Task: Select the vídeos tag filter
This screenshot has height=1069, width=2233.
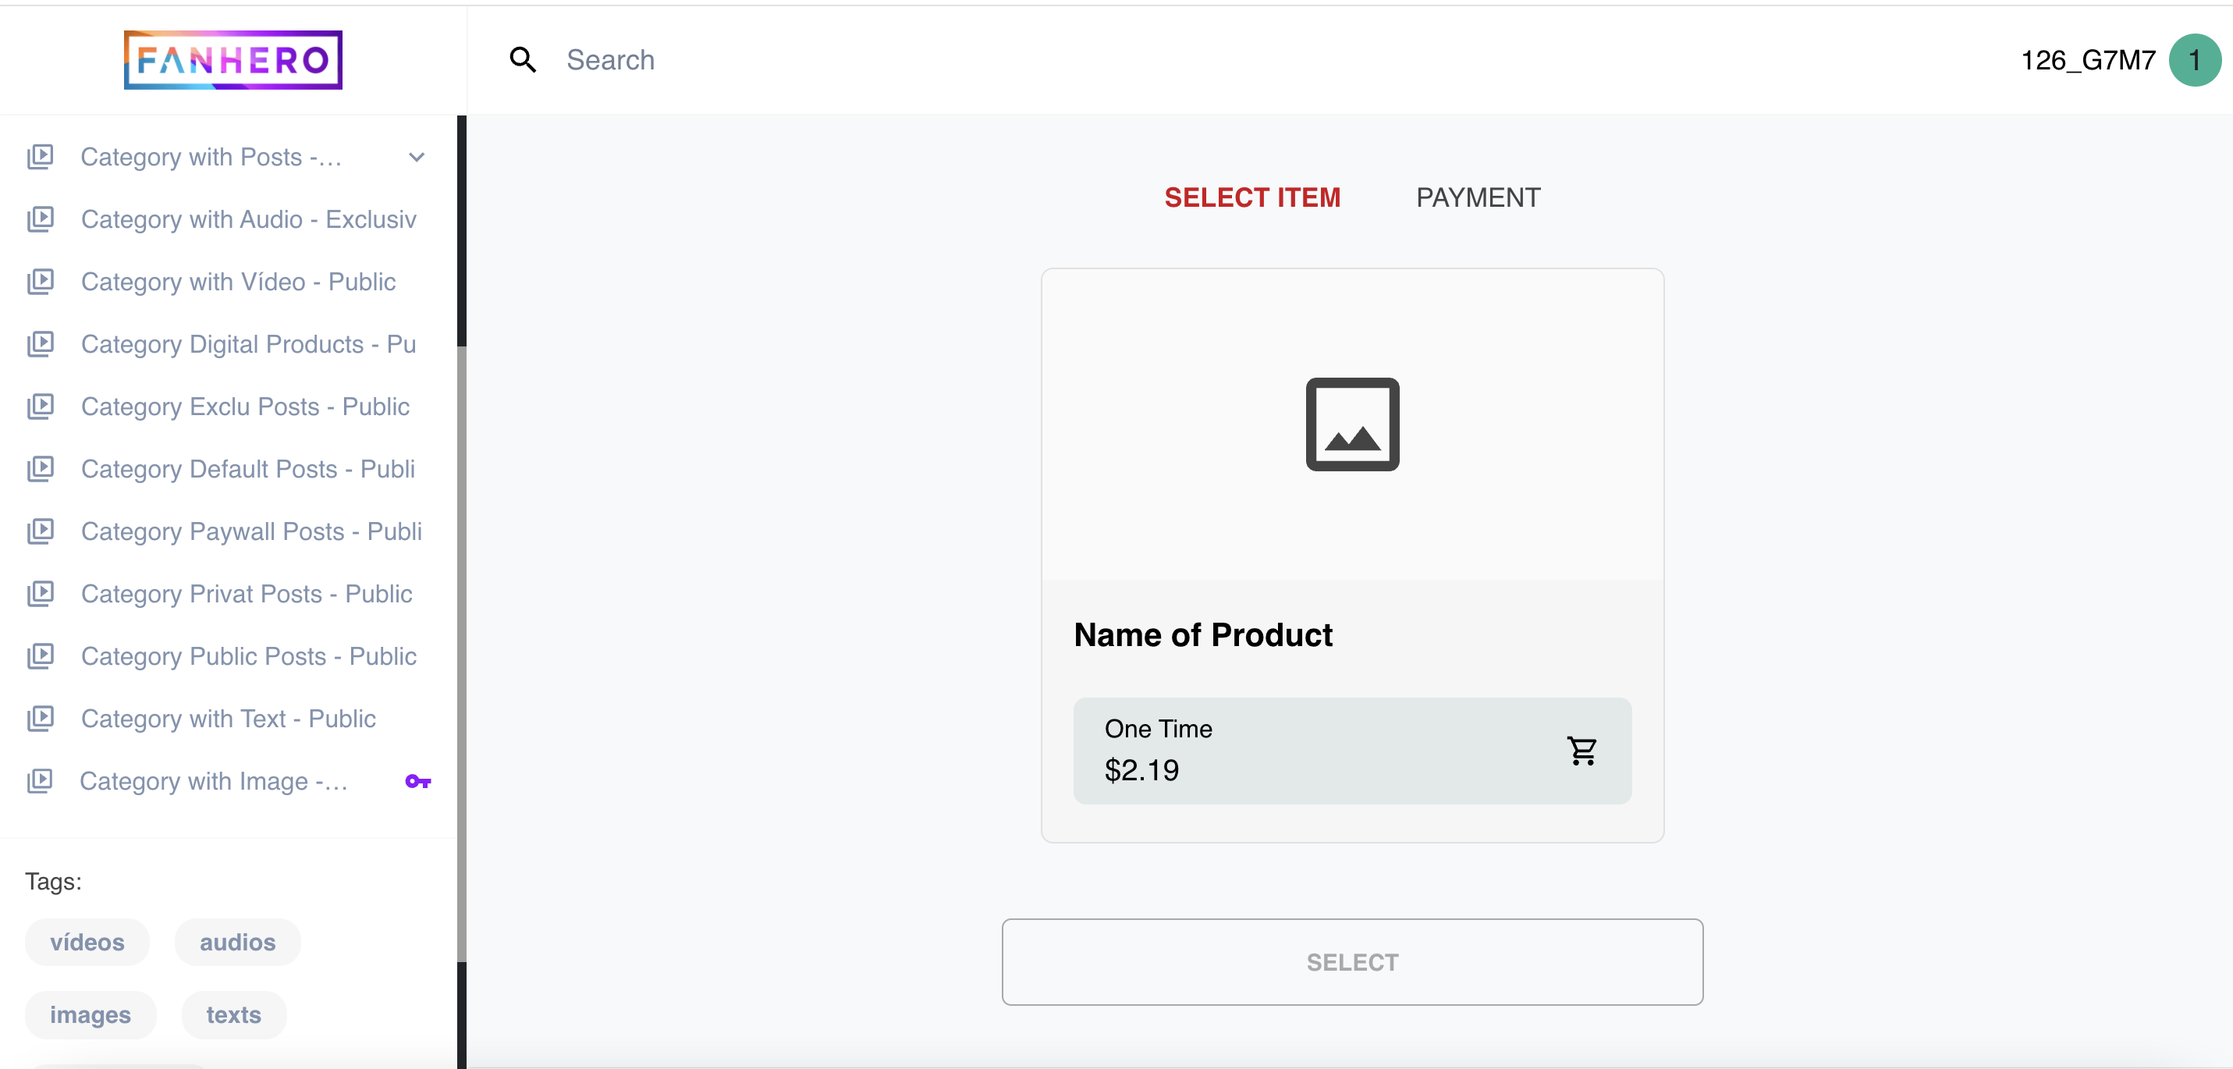Action: pyautogui.click(x=87, y=941)
